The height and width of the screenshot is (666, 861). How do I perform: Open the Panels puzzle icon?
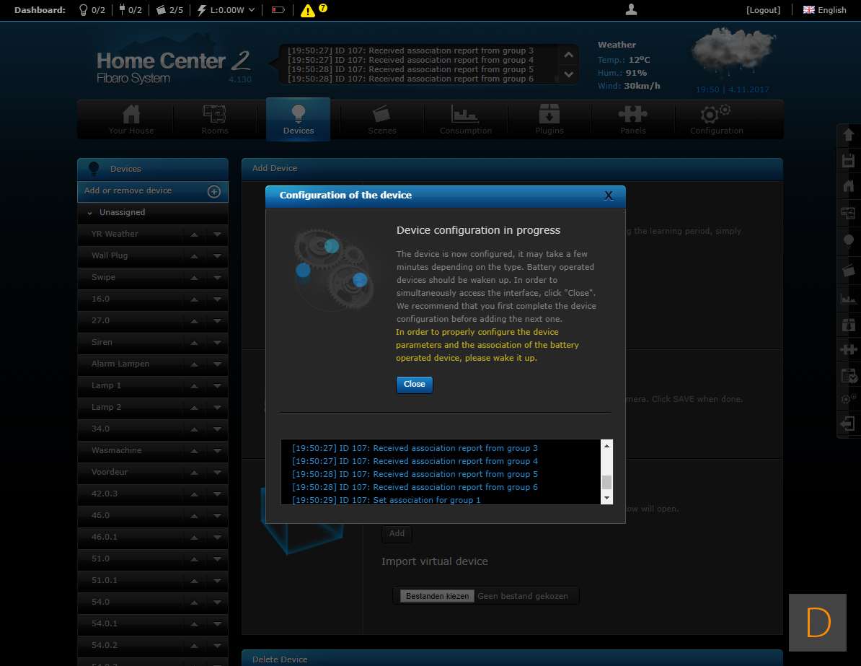[632, 114]
